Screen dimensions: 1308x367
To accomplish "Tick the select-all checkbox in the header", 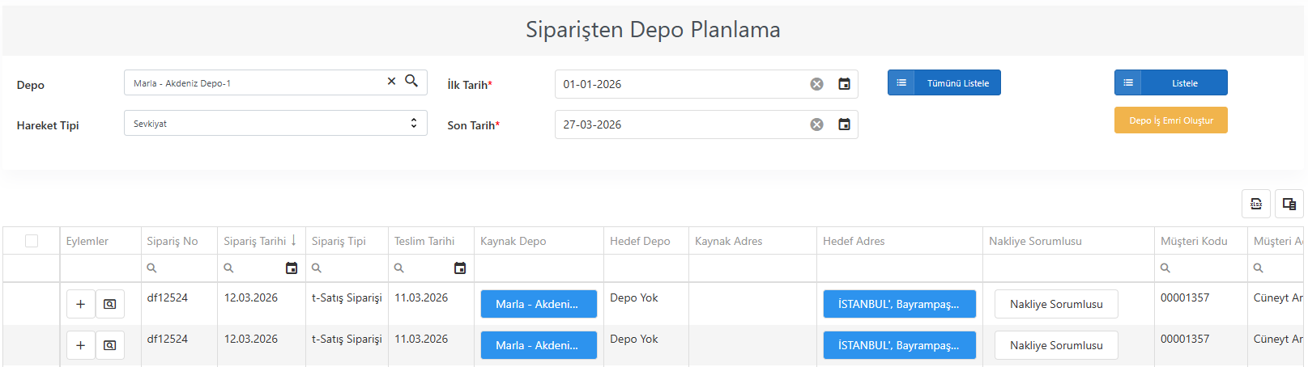I will tap(32, 241).
